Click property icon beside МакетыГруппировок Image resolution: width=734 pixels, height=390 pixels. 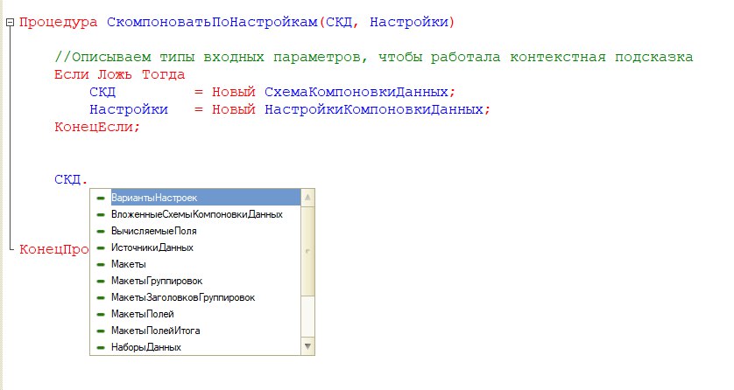[x=100, y=282]
